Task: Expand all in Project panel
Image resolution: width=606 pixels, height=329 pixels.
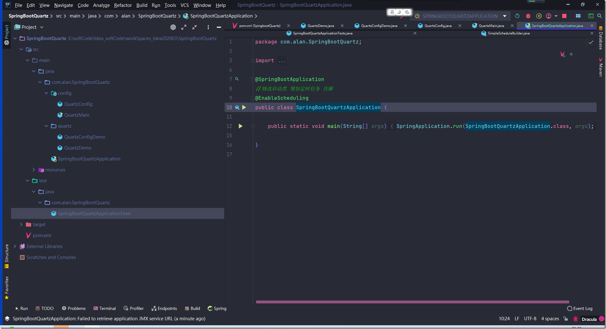Action: pos(184,27)
